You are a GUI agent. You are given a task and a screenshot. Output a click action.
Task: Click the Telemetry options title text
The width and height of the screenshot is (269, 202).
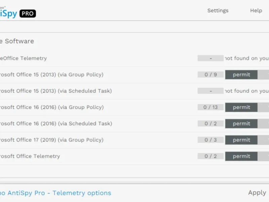pyautogui.click(x=55, y=193)
